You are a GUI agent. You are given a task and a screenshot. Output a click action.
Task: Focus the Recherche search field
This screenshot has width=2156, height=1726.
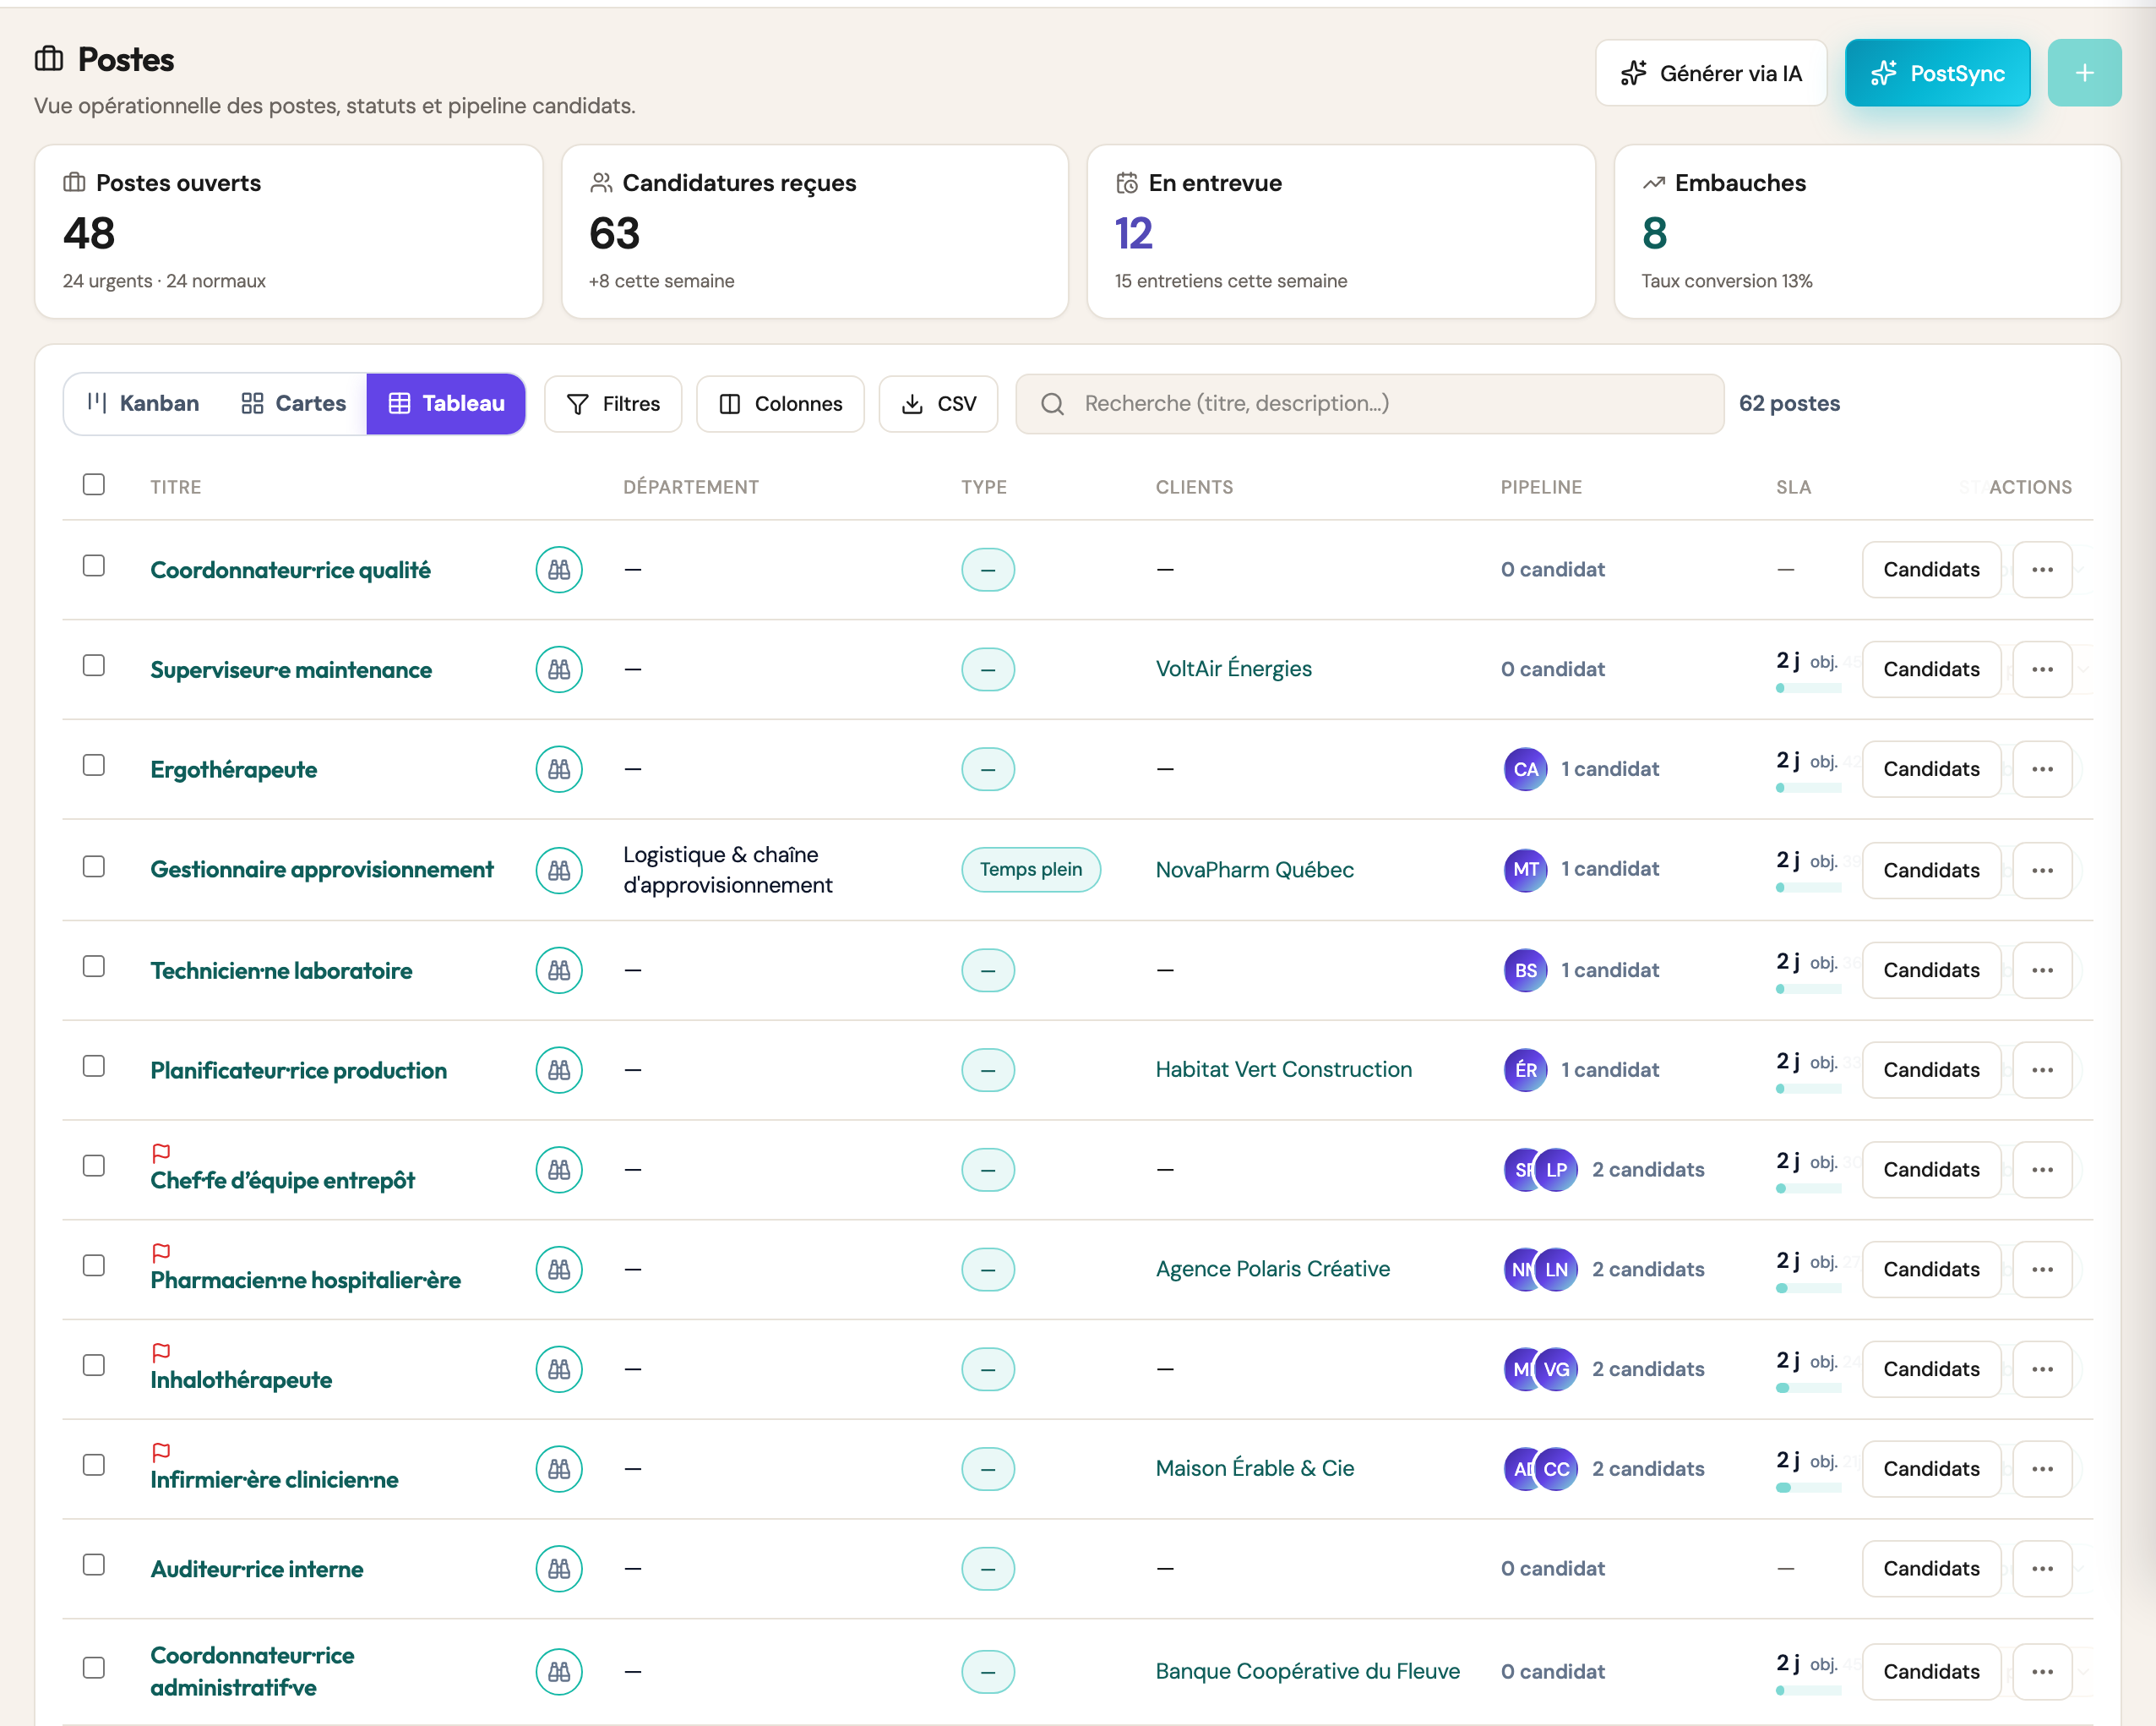[1369, 404]
